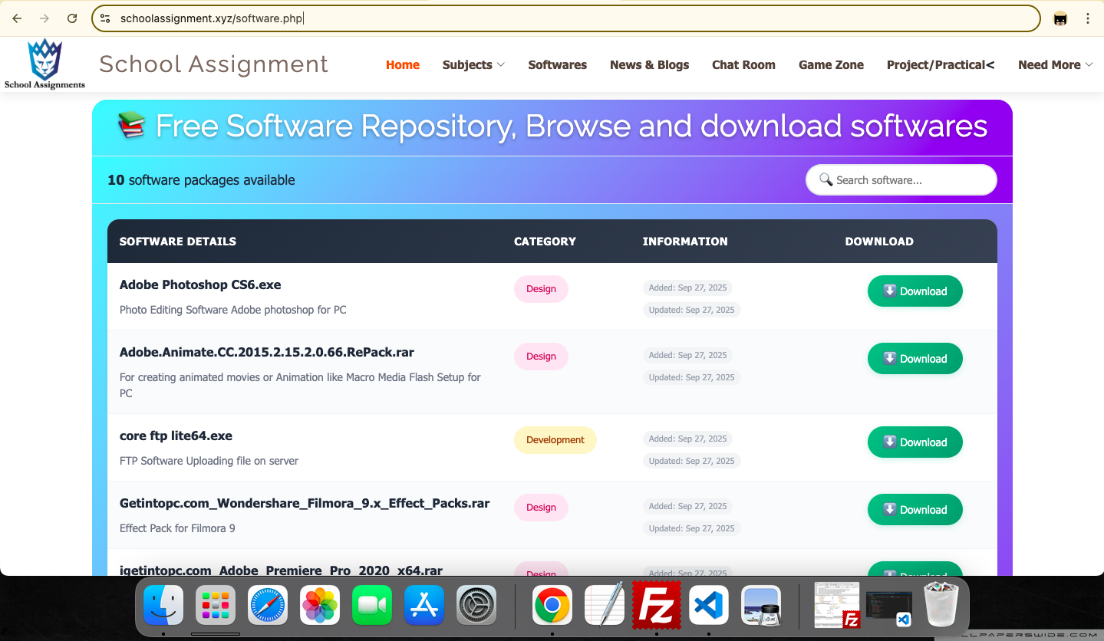Click the Updated date for core ftp lite64
1104x641 pixels.
tap(692, 461)
